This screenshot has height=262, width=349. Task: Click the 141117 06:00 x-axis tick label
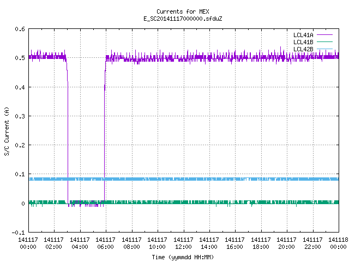(105, 243)
